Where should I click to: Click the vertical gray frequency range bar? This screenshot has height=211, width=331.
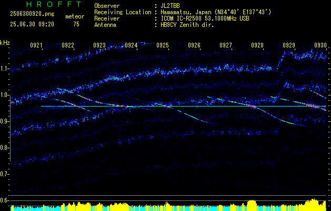[x=11, y=128]
